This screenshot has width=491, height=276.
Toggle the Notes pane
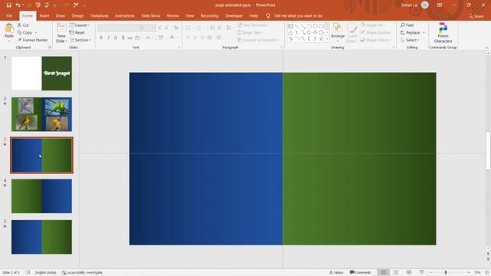click(x=336, y=273)
